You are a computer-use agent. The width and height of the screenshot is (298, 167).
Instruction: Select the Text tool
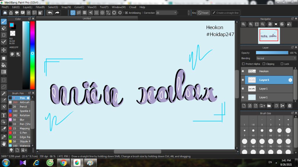[x=4, y=115]
